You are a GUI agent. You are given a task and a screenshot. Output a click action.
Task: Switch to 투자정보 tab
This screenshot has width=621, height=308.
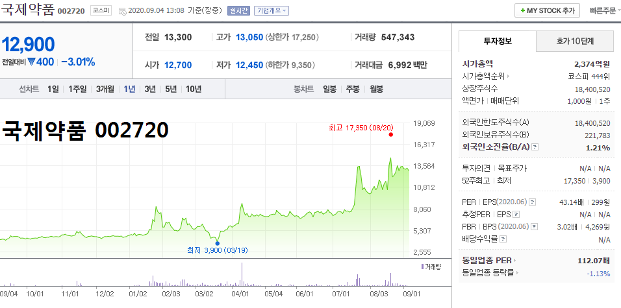498,41
